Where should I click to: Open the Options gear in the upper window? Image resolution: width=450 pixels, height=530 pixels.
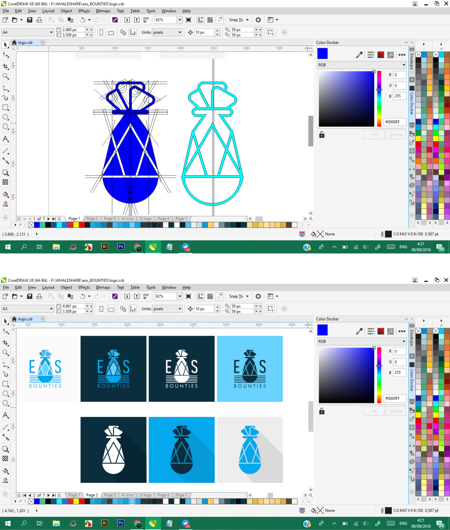pyautogui.click(x=258, y=20)
